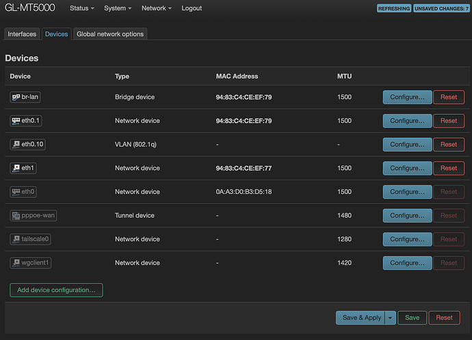Switch to the Interfaces tab
Image resolution: width=472 pixels, height=340 pixels.
22,34
